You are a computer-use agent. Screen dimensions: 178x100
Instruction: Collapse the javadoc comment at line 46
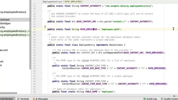[x=42, y=34]
